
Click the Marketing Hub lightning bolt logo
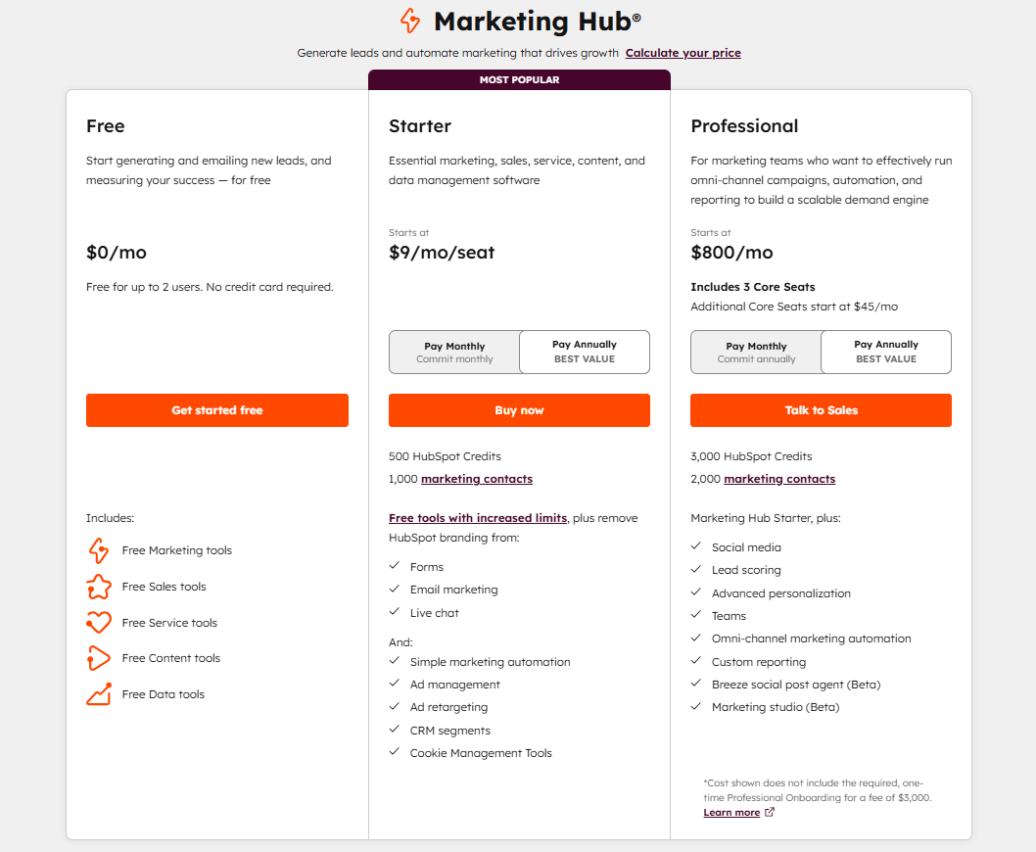412,21
